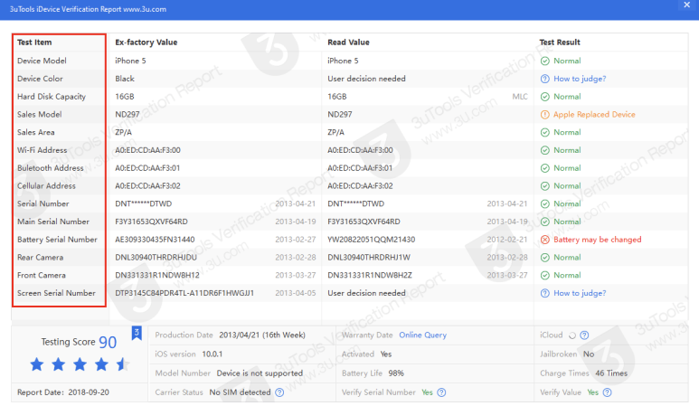Click the Apple Replaced Device result text

coord(594,115)
